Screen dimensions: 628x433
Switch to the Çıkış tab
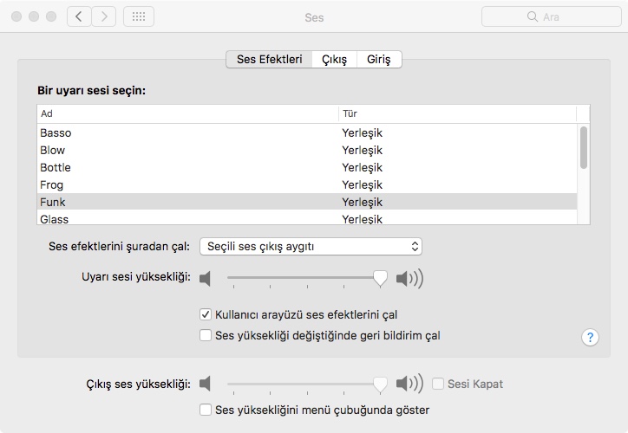pyautogui.click(x=334, y=60)
